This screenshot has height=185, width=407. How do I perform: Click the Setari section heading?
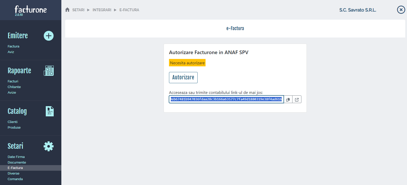click(x=15, y=146)
